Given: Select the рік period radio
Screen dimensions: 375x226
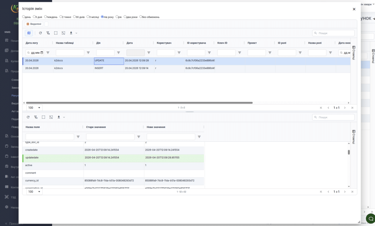Looking at the screenshot, I should click(x=117, y=17).
